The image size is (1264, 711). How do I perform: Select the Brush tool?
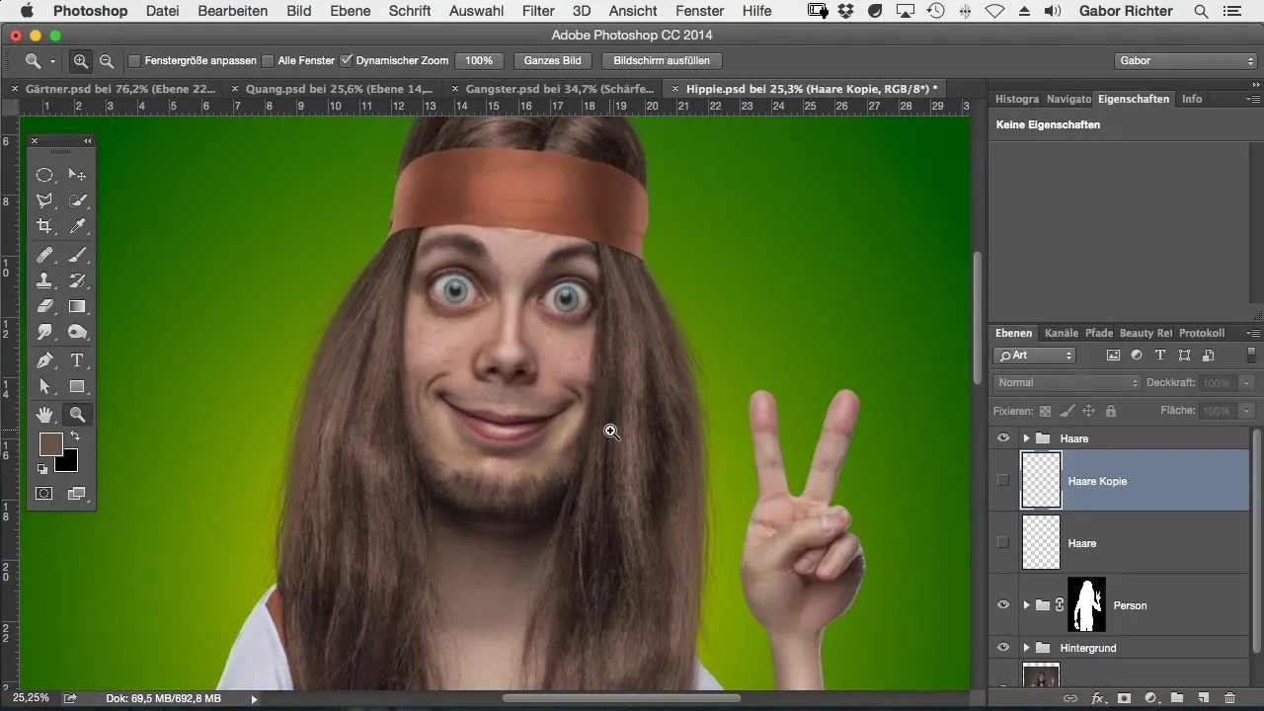(77, 255)
